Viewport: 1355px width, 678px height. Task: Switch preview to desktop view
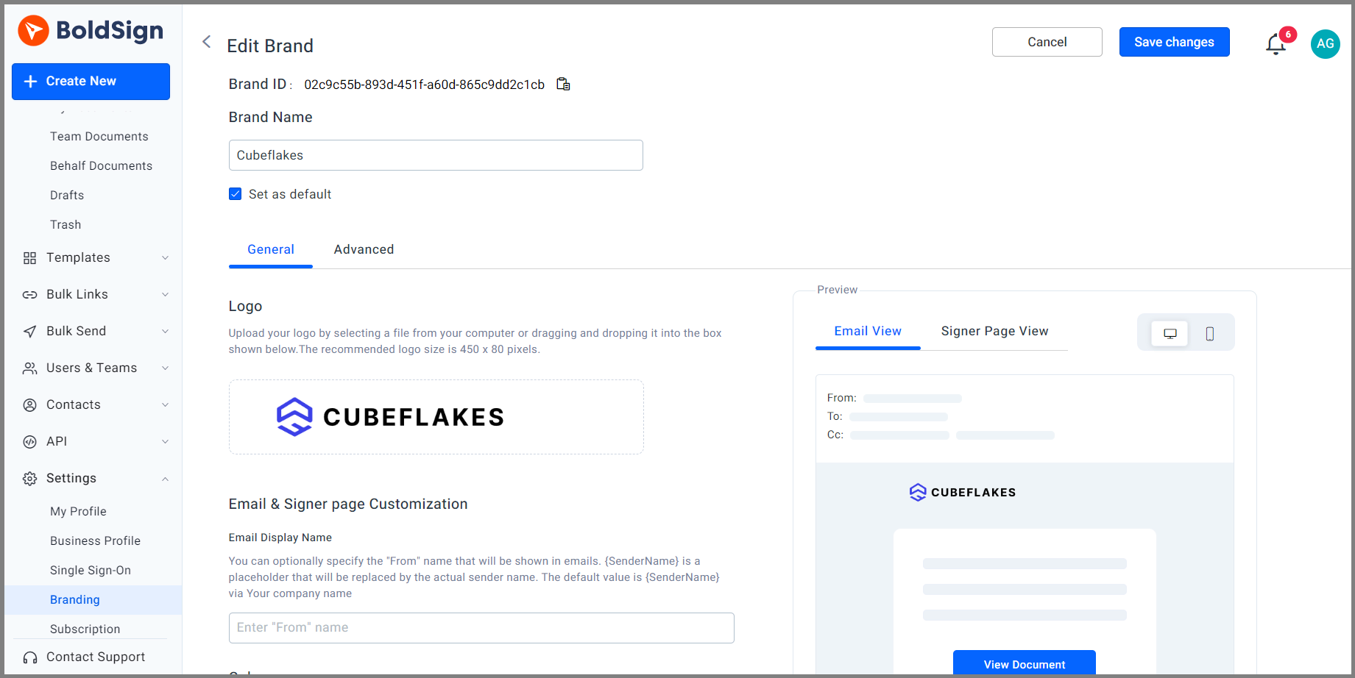[x=1170, y=333]
